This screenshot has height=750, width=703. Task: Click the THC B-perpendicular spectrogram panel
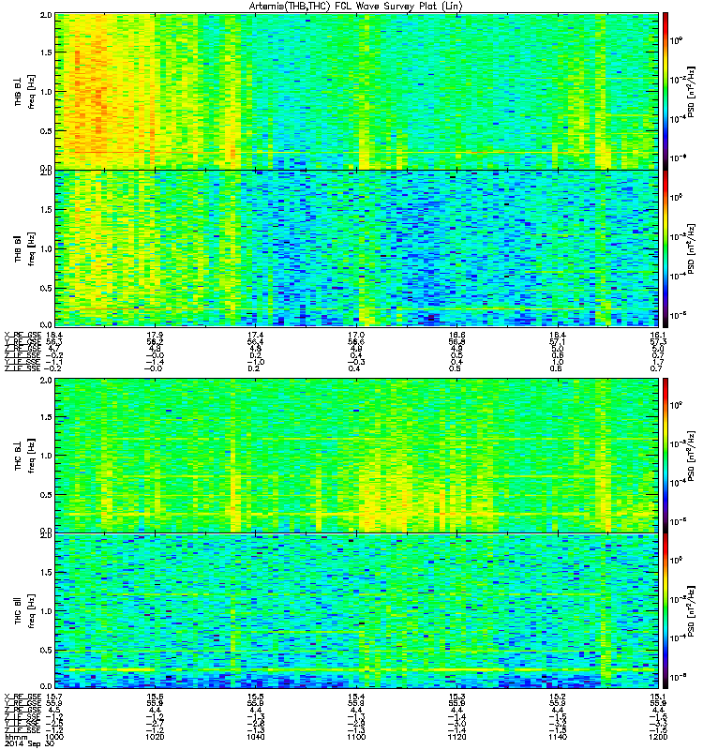pyautogui.click(x=356, y=455)
